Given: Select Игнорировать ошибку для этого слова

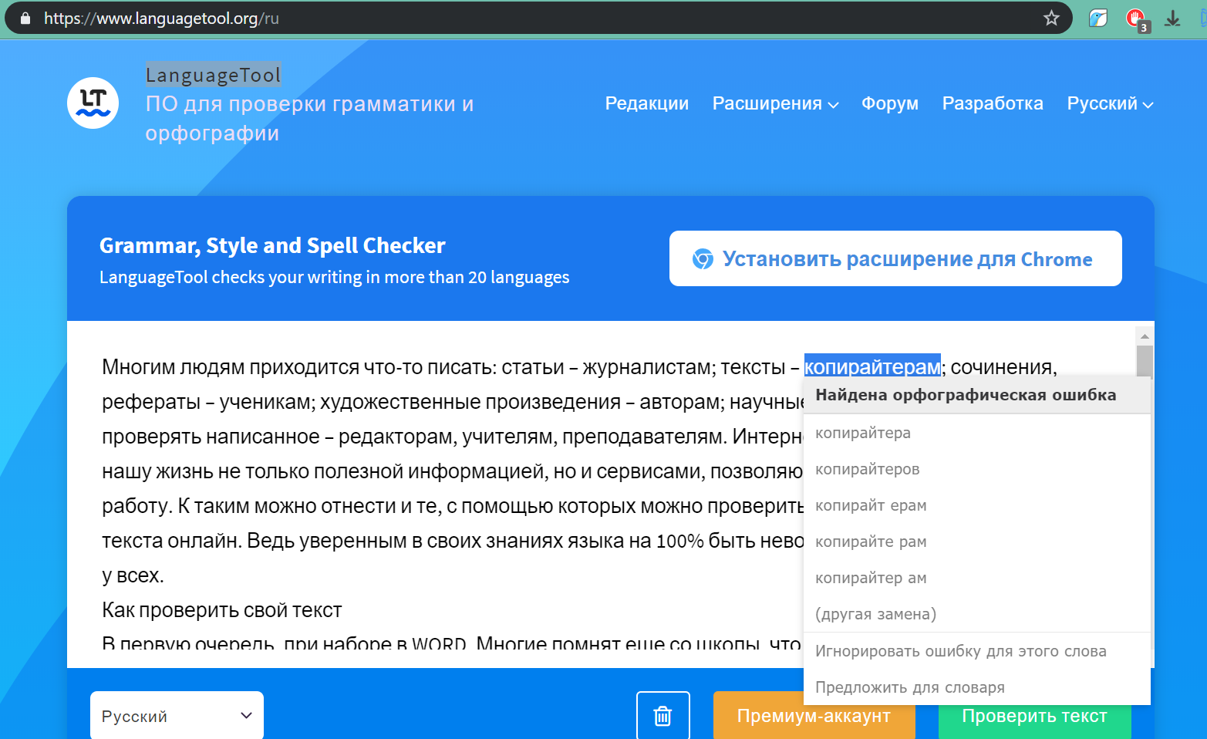Looking at the screenshot, I should coord(976,651).
